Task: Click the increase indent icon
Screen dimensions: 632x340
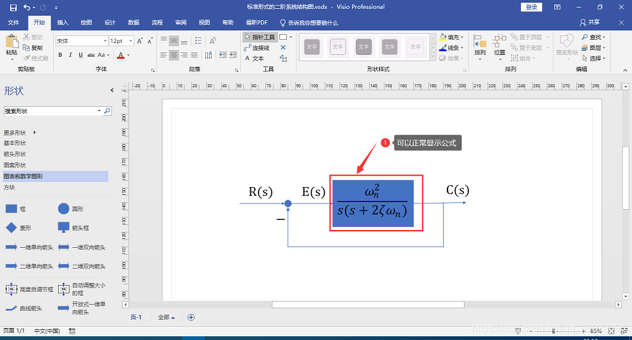Action: click(233, 55)
